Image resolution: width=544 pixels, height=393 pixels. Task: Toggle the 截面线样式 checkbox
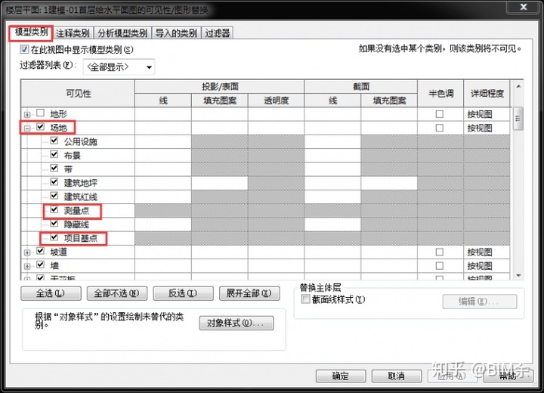tap(306, 299)
